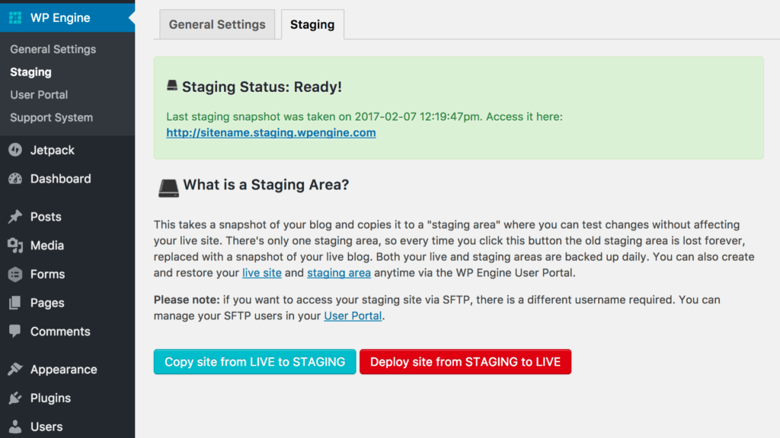The image size is (780, 438).
Task: Select the Staging tab
Action: [312, 24]
